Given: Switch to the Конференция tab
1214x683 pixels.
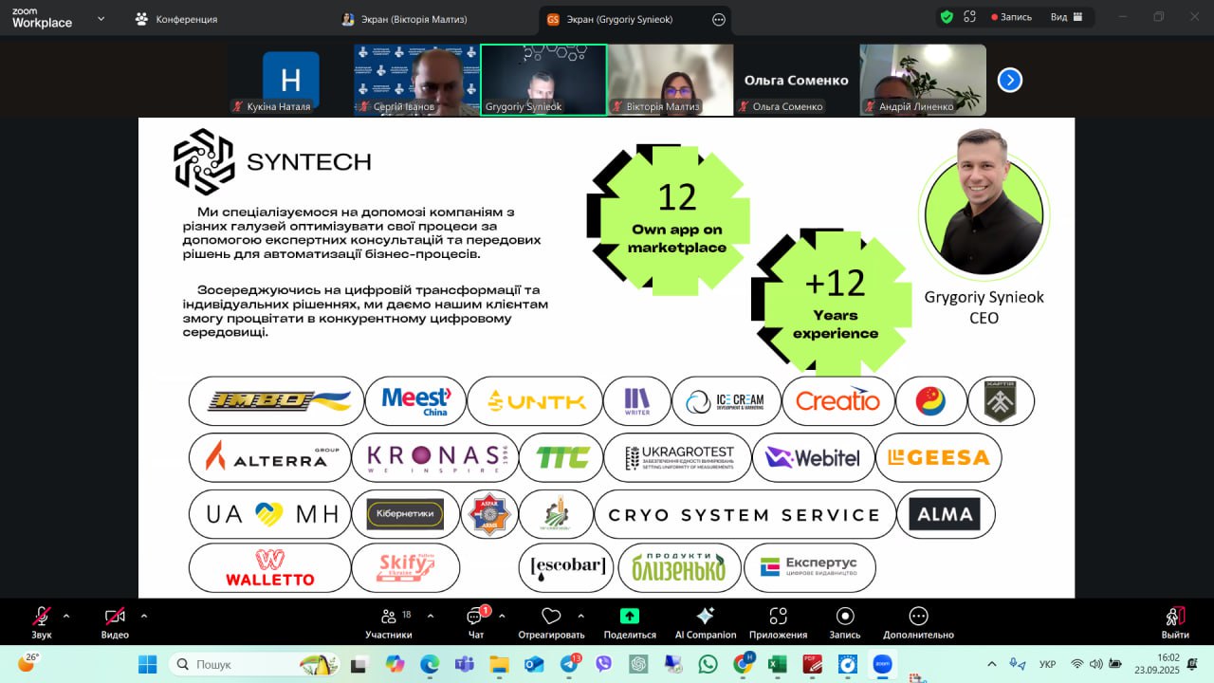Looking at the screenshot, I should (x=176, y=18).
